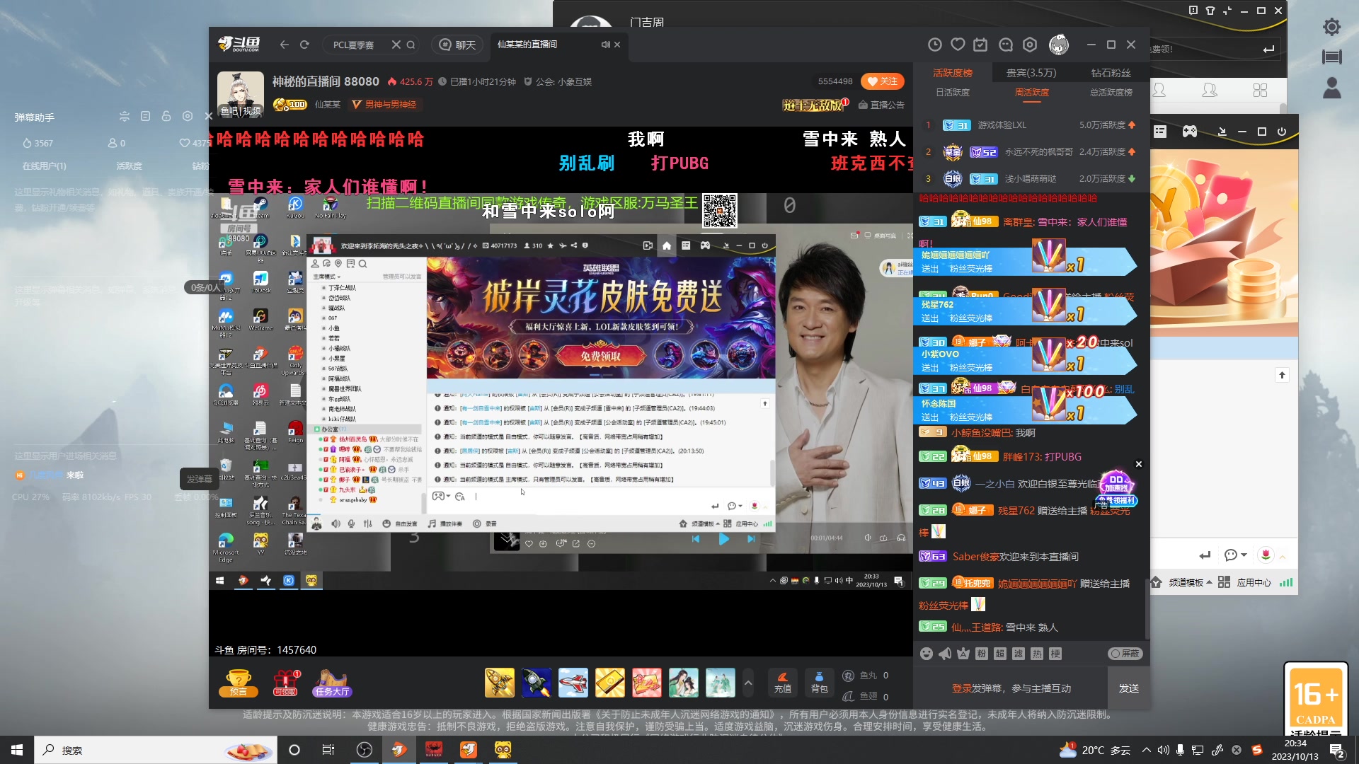Click rank 3 user 浅小唱萌萌哒
The image size is (1359, 764).
click(x=1031, y=179)
